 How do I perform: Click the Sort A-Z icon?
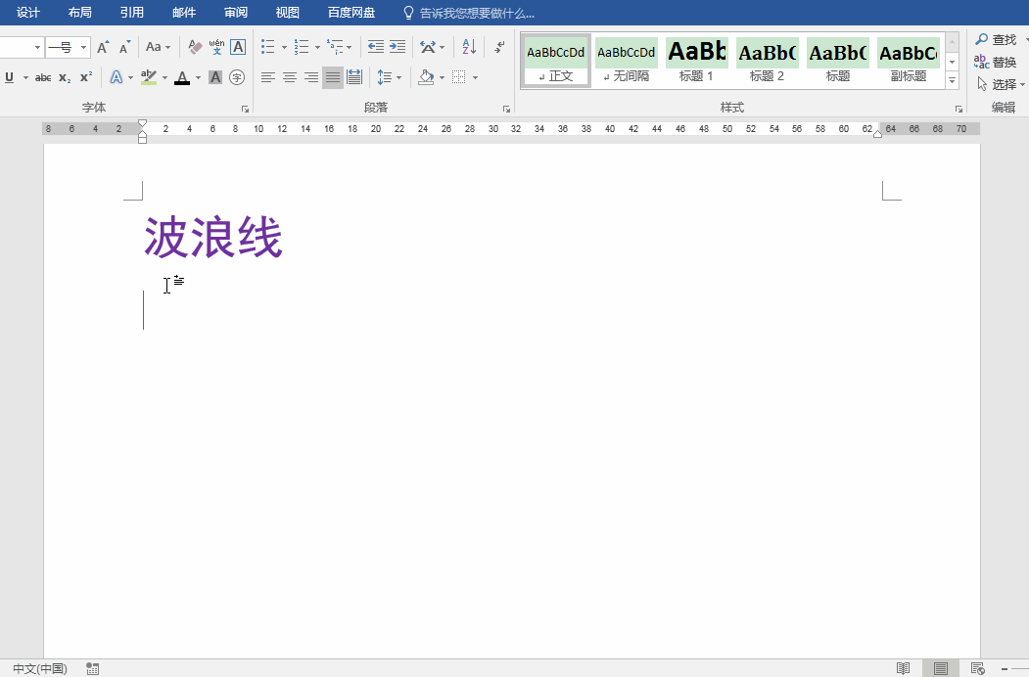pos(468,47)
